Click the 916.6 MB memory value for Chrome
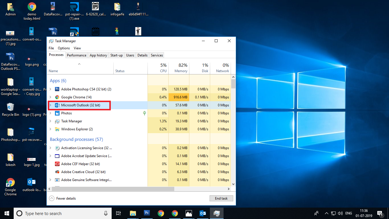 pyautogui.click(x=179, y=97)
